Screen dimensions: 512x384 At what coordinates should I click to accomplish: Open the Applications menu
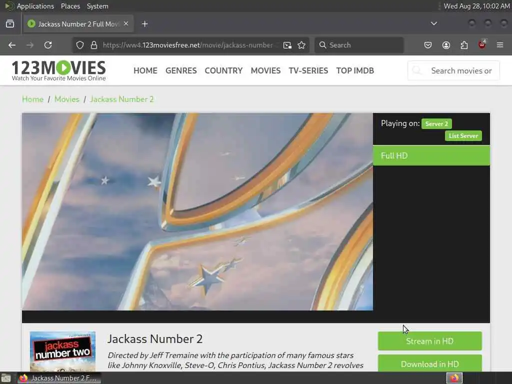coord(35,6)
